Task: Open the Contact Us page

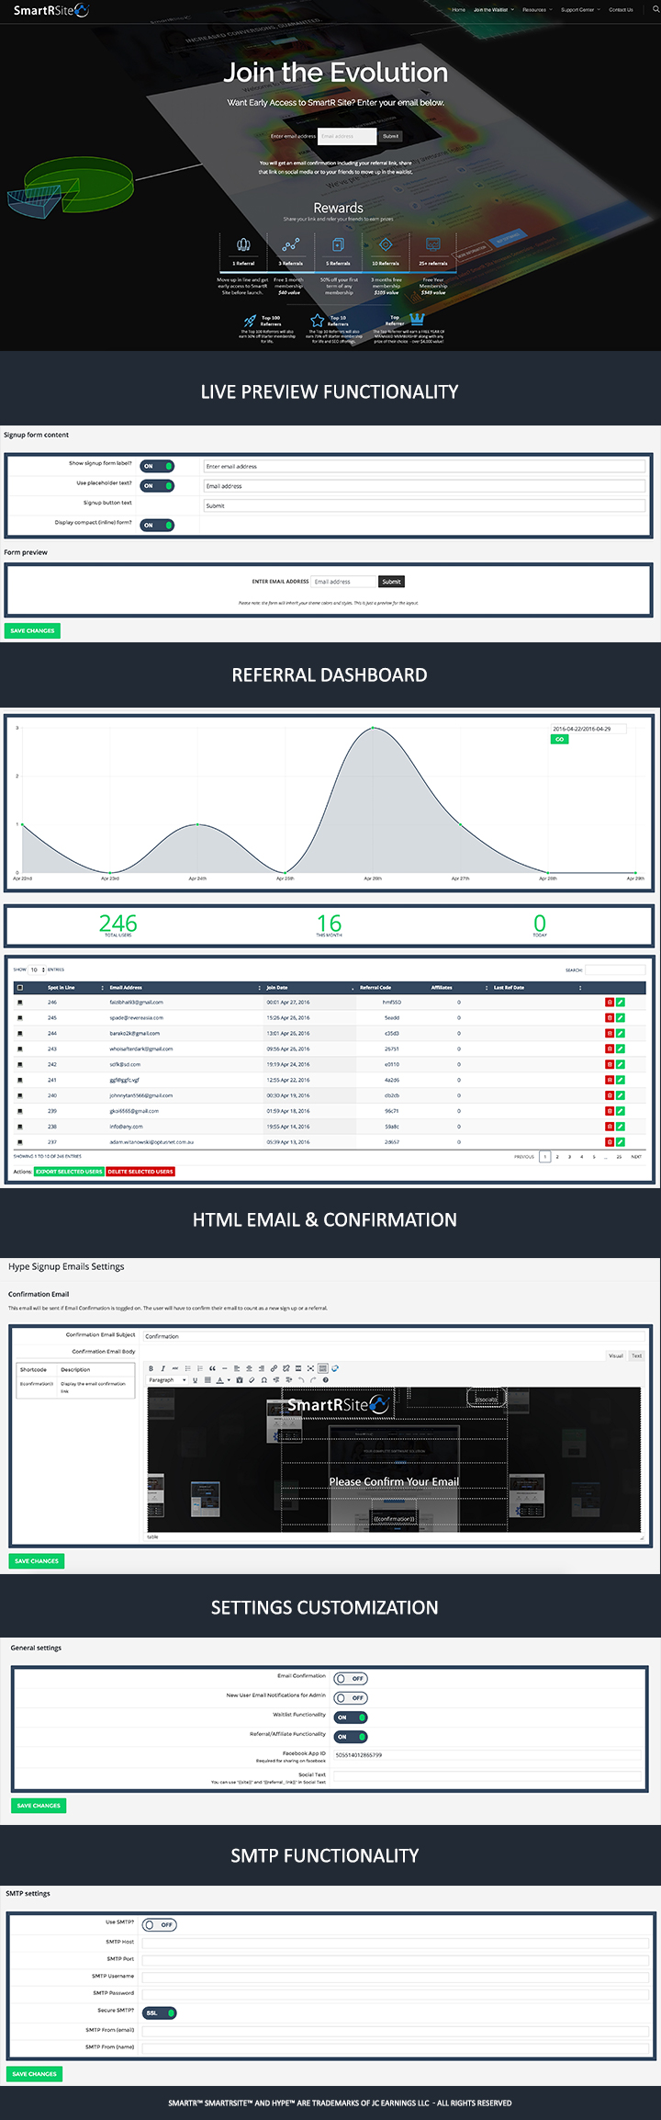Action: 621,10
